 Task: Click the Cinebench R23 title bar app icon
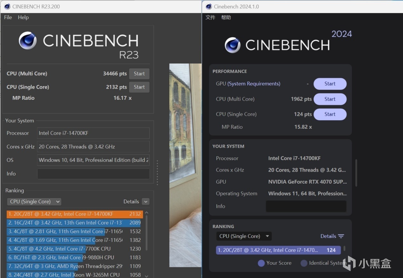click(x=7, y=6)
